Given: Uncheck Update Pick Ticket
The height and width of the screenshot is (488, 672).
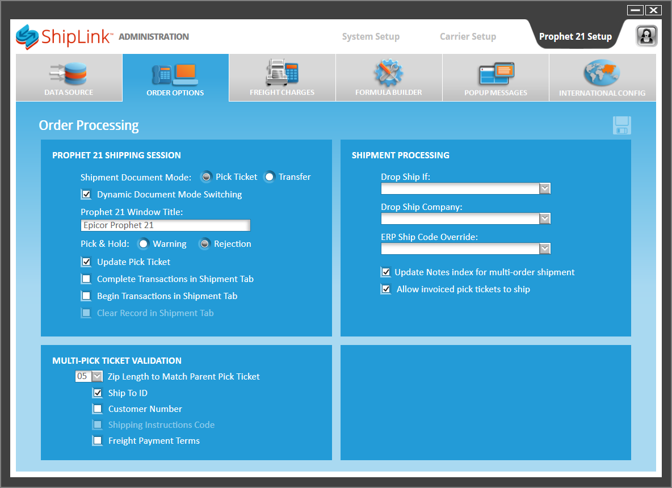Looking at the screenshot, I should (86, 262).
